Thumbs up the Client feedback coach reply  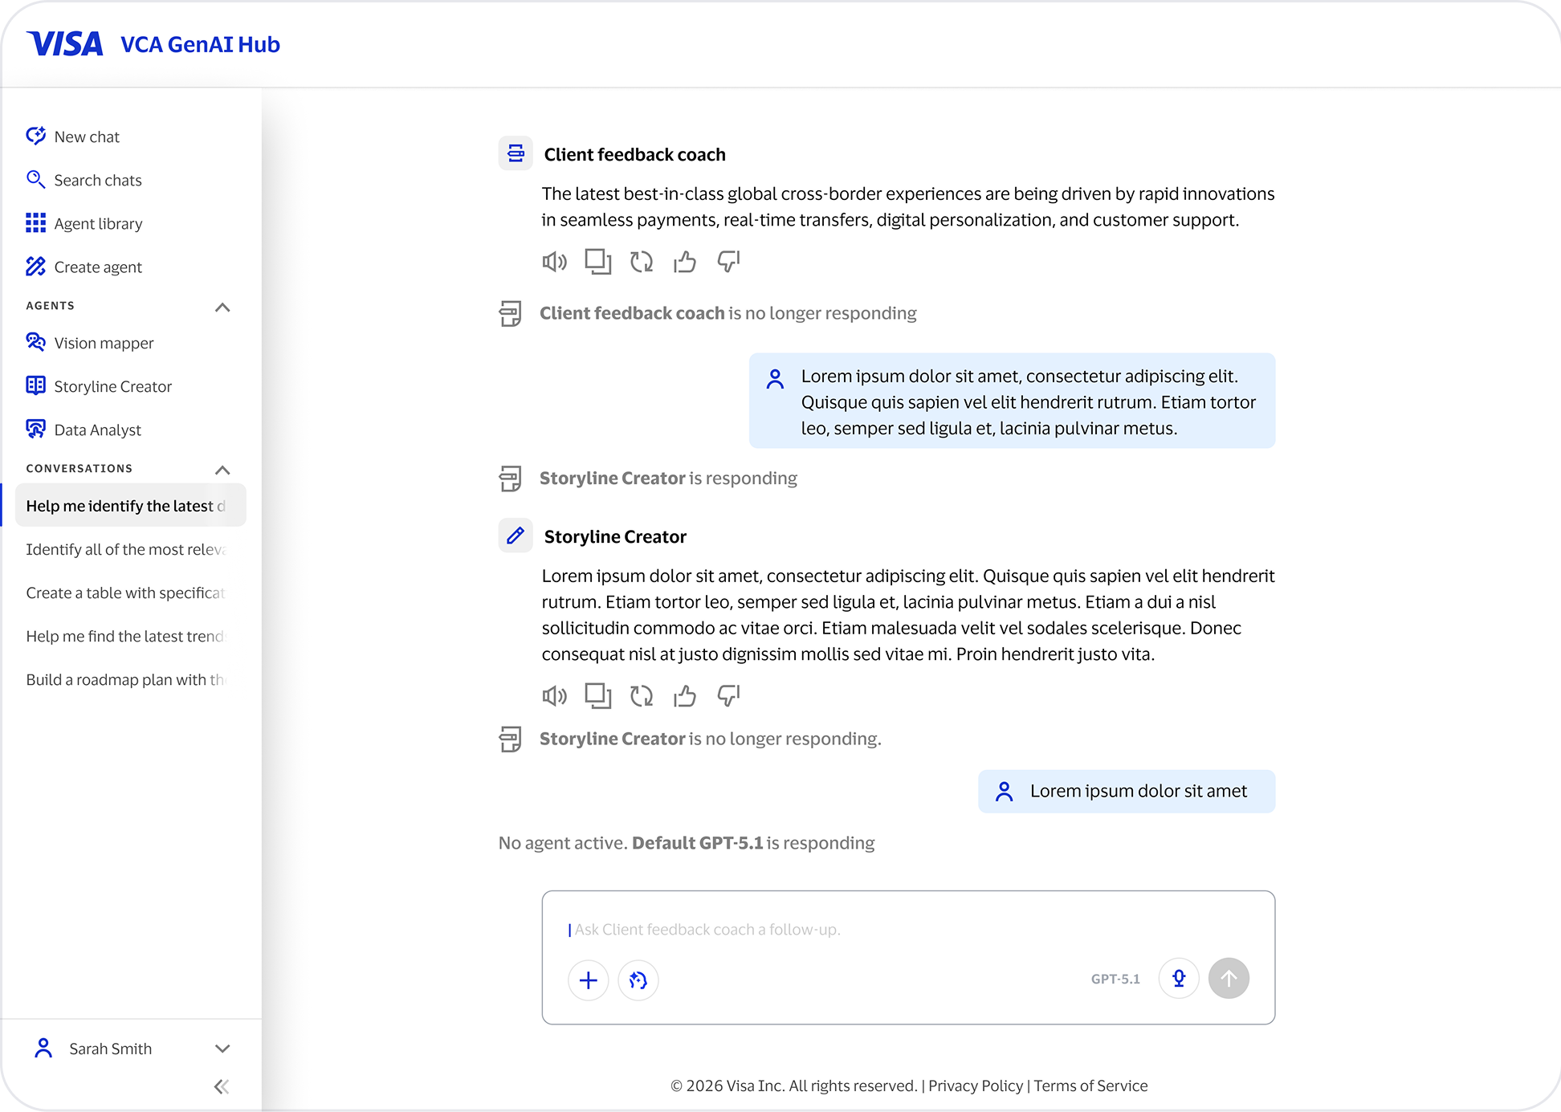pyautogui.click(x=685, y=262)
